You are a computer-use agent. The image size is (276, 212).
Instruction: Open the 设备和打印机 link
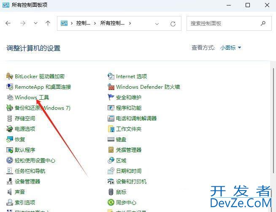[131, 181]
